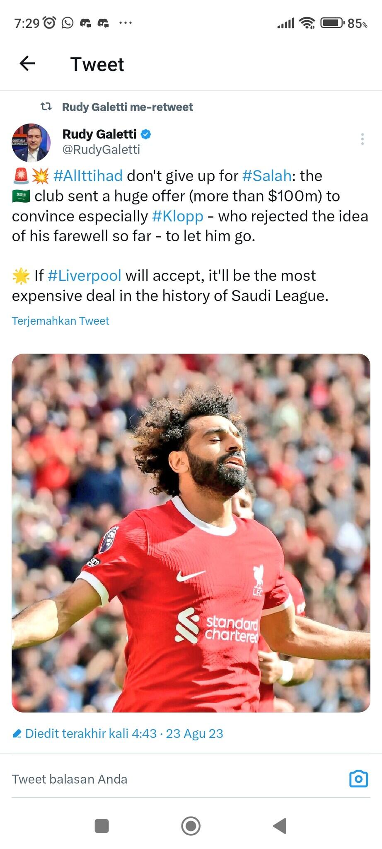The width and height of the screenshot is (382, 849).
Task: Open the #Salah hashtag
Action: click(267, 176)
